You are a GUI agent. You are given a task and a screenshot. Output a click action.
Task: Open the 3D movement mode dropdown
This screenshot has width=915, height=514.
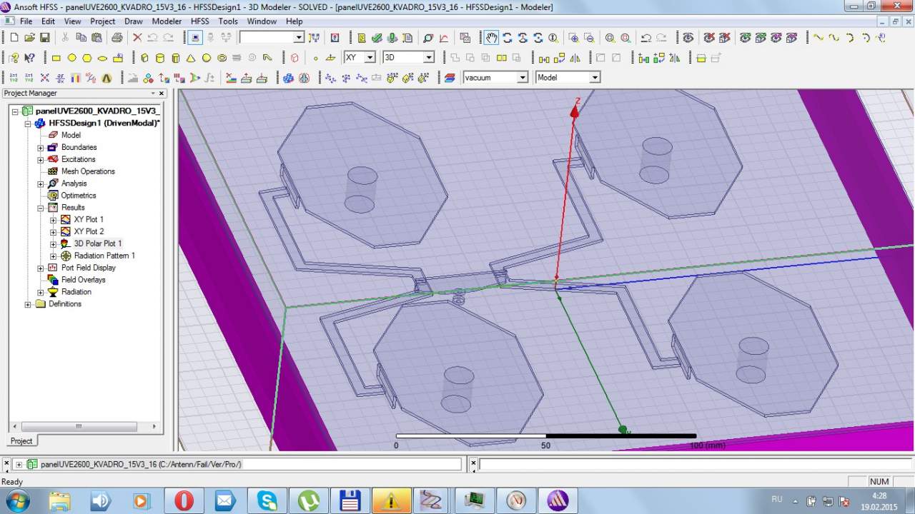tap(429, 57)
